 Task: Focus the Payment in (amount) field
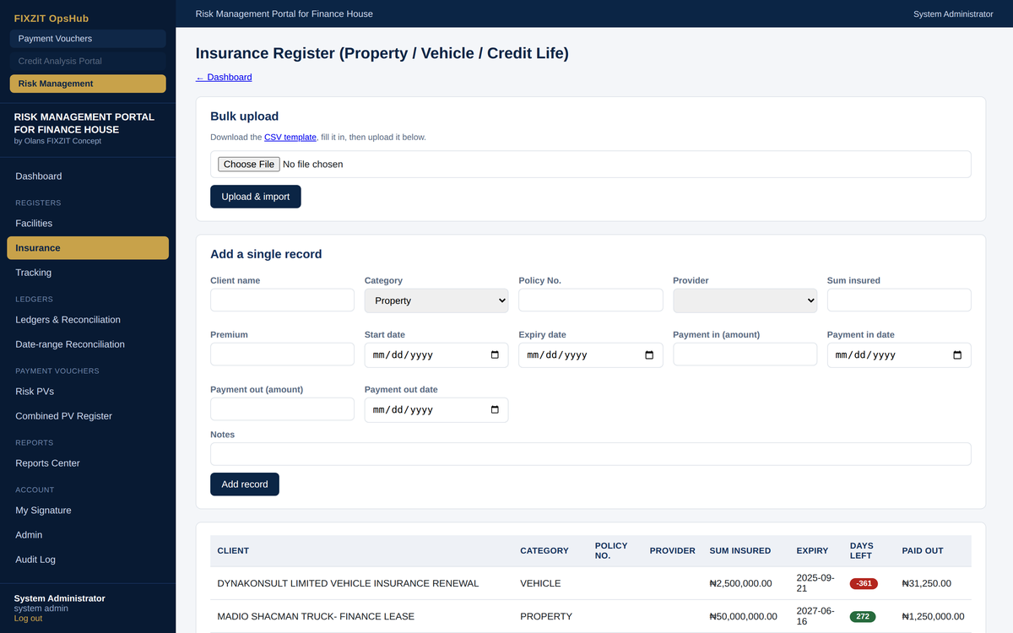coord(745,354)
